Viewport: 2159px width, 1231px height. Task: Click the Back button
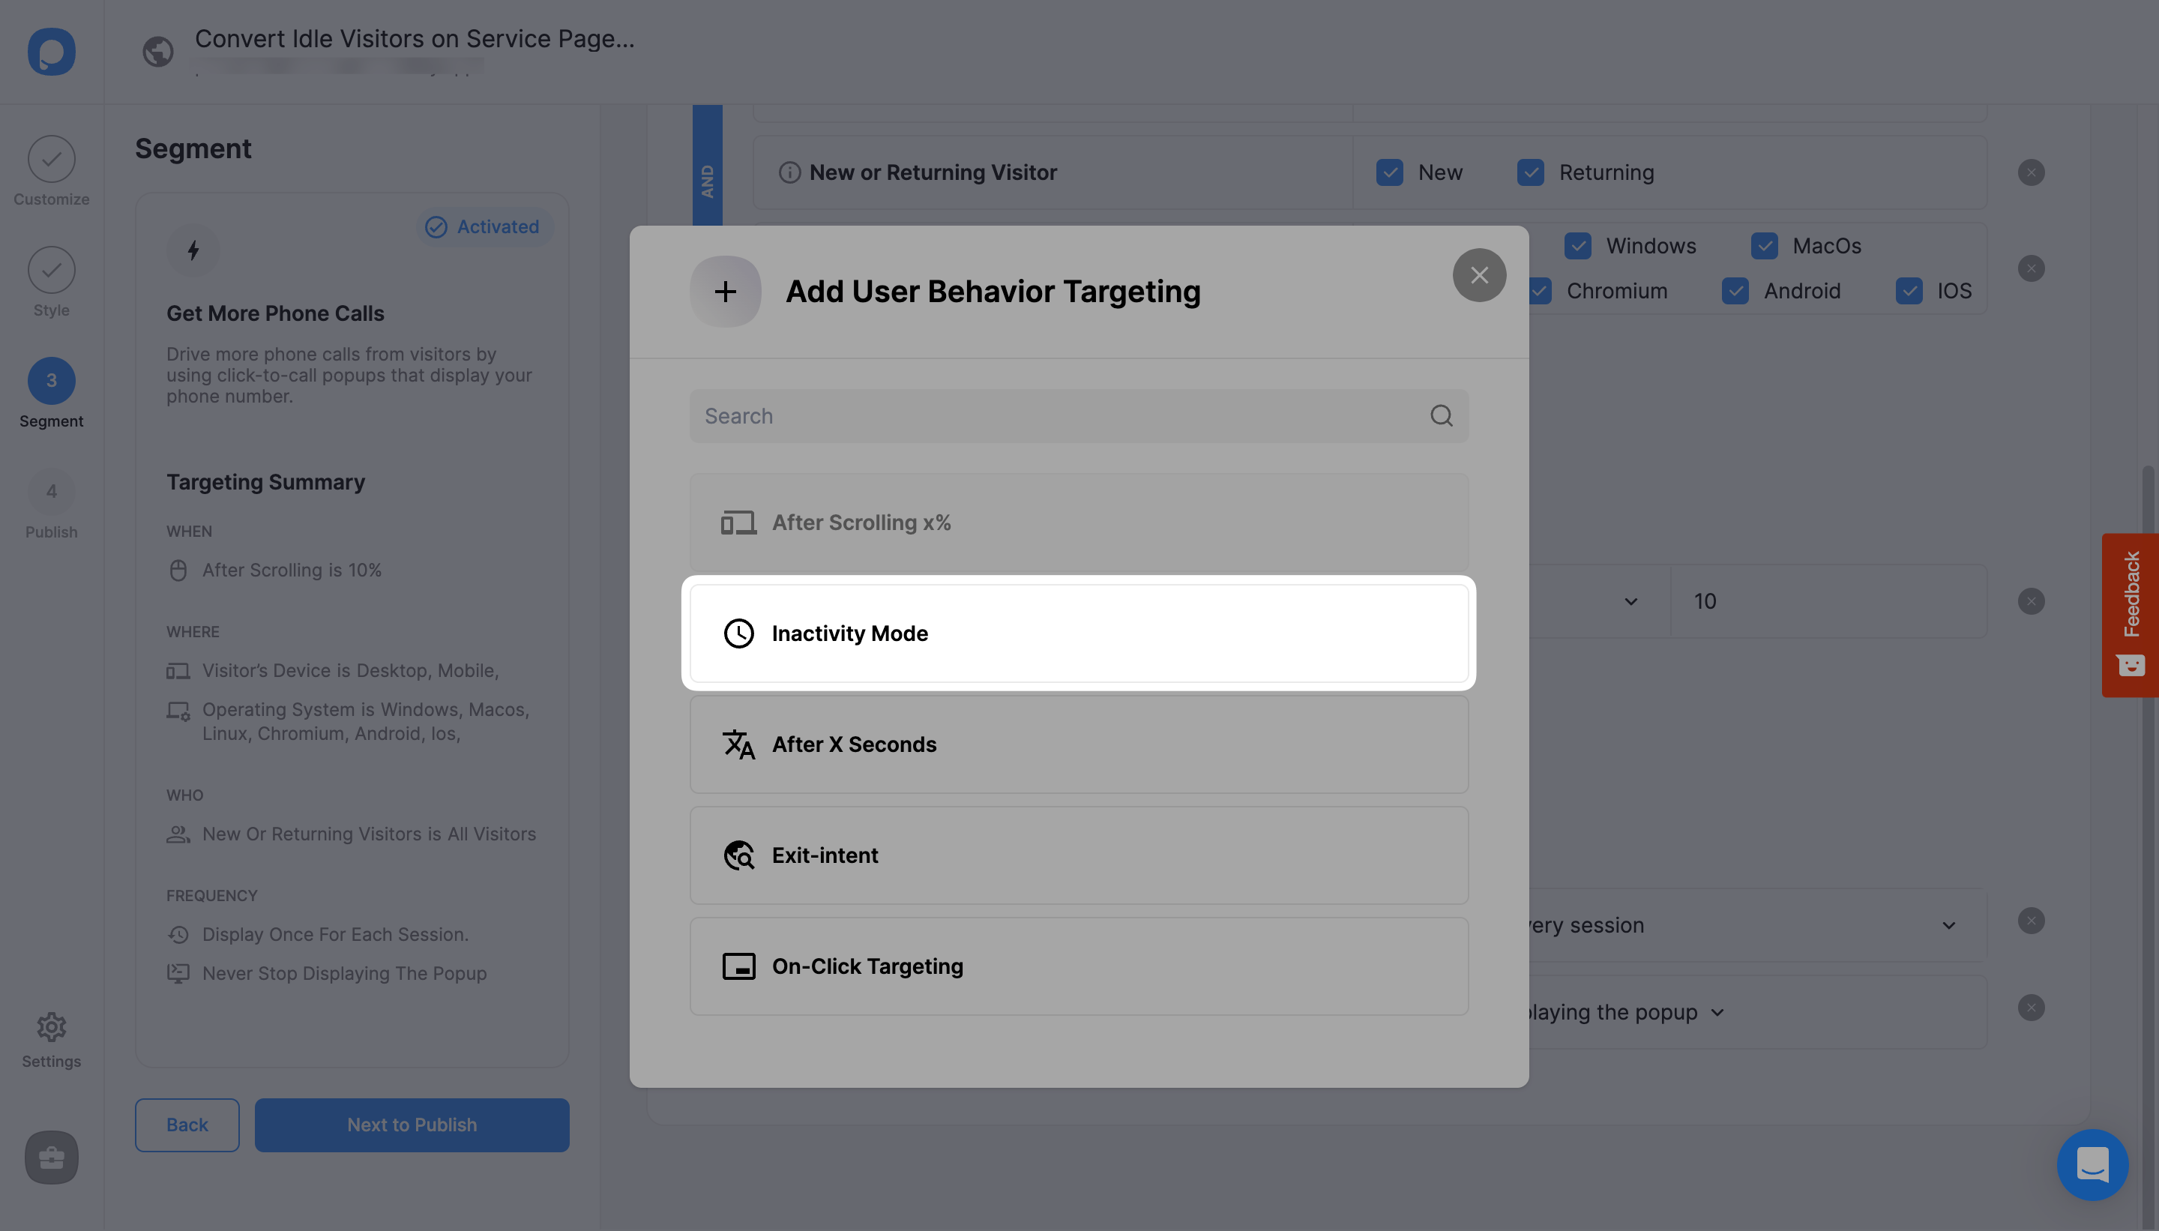pos(187,1125)
